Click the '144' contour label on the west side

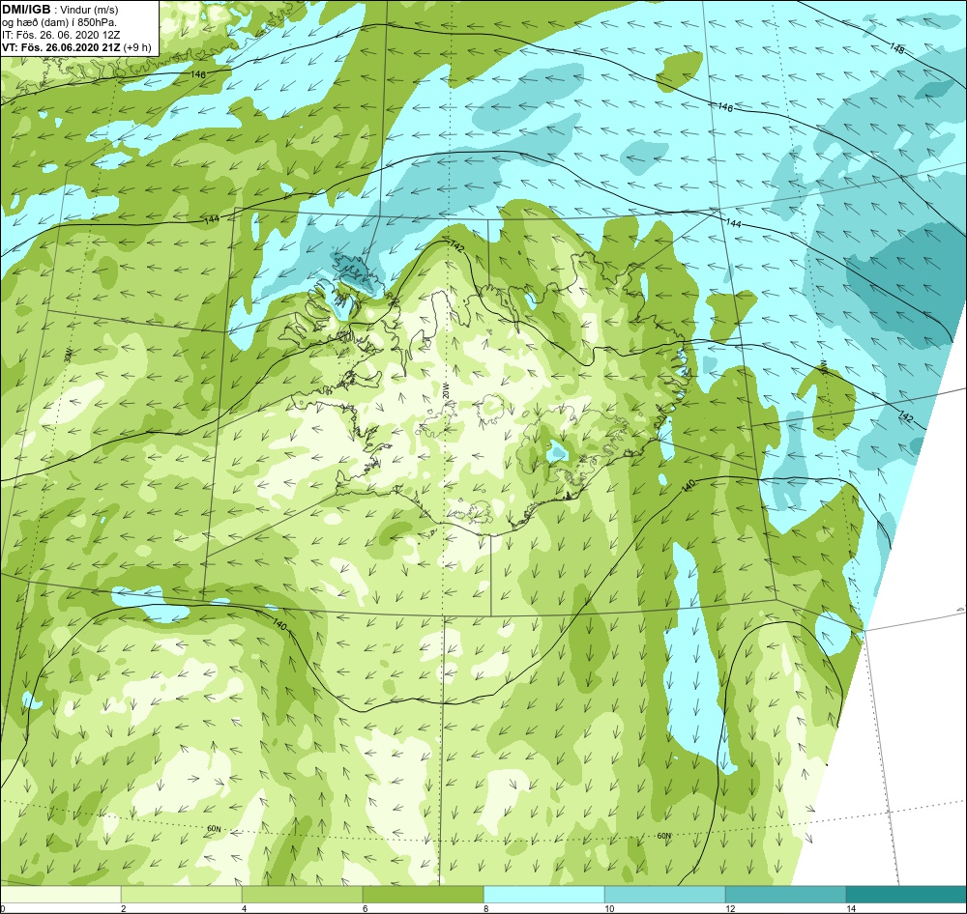pos(212,218)
